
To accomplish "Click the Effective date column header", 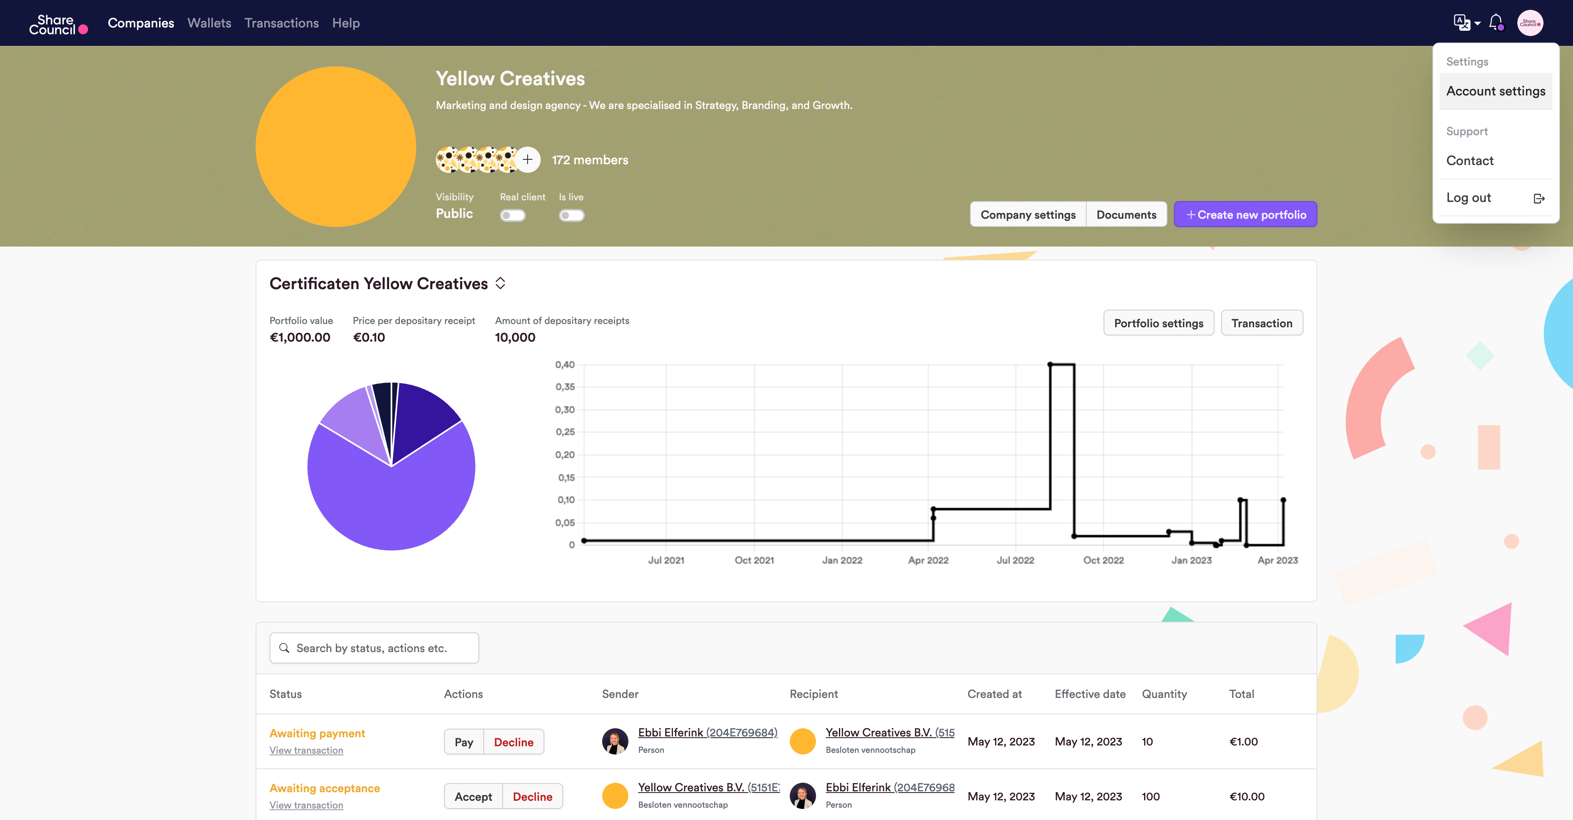I will pyautogui.click(x=1090, y=693).
